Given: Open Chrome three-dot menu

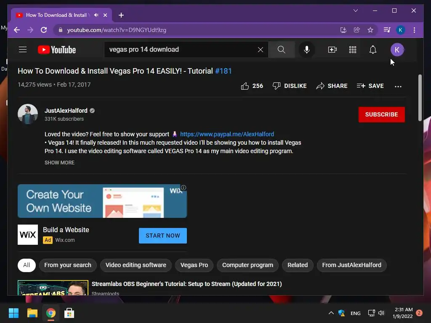Looking at the screenshot, I should (414, 30).
